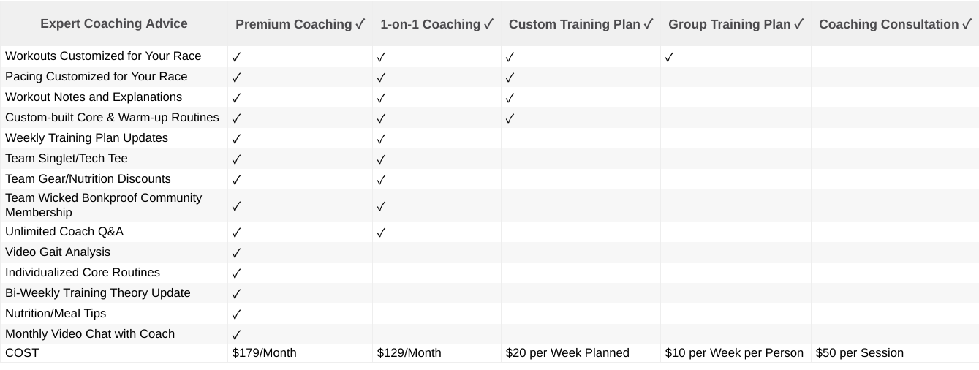Click Custom Plan checkmark for Core & Warm-up Routines
979x370 pixels.
point(510,118)
